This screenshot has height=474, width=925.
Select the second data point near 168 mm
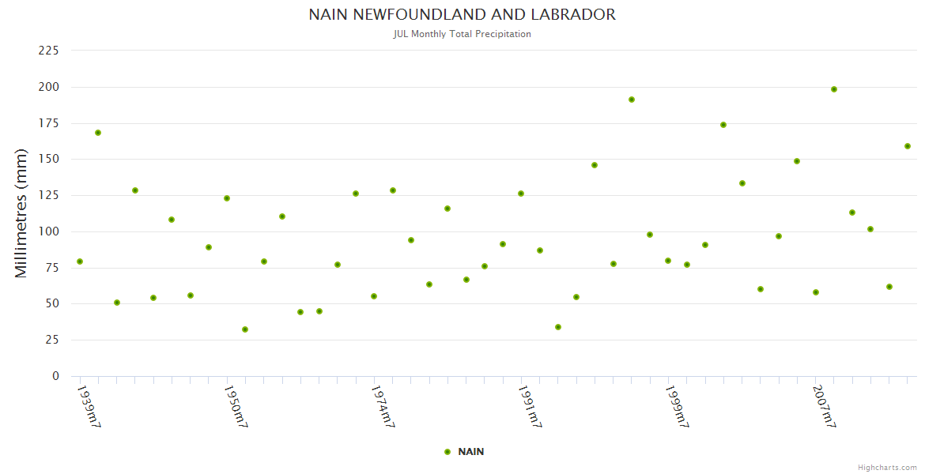(x=98, y=133)
